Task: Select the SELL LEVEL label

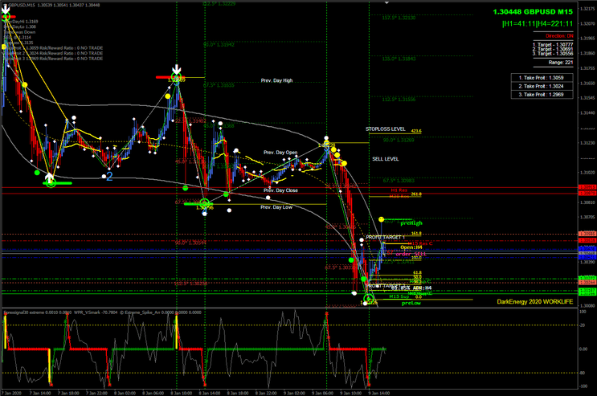Action: 386,159
